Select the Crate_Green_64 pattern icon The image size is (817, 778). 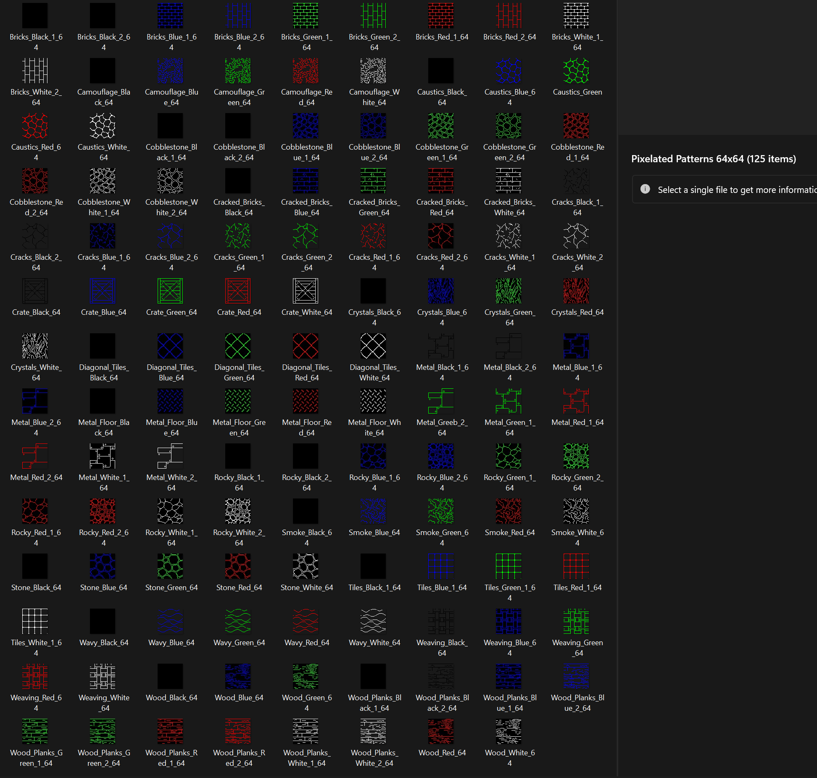click(x=170, y=291)
